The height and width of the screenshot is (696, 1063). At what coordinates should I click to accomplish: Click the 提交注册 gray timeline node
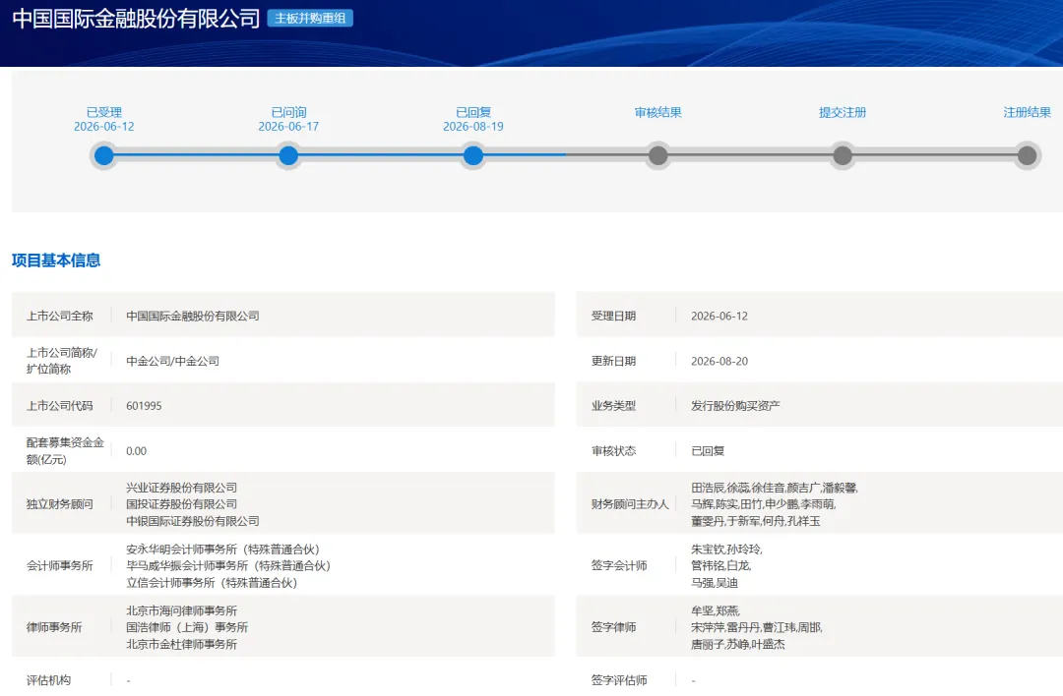pos(843,155)
